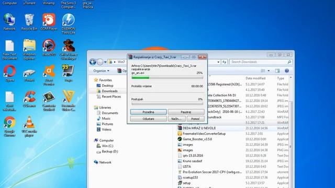Launch Camtasia Studio 8 shortcut

pos(49,101)
